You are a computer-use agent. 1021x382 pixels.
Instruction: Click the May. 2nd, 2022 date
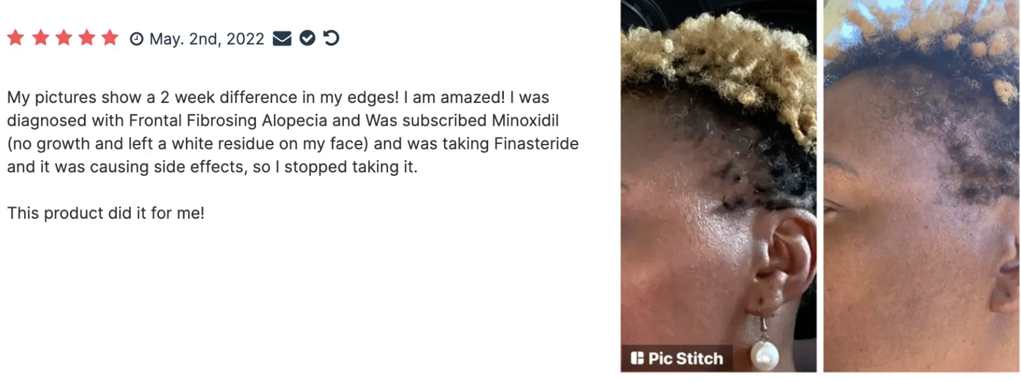pyautogui.click(x=207, y=39)
